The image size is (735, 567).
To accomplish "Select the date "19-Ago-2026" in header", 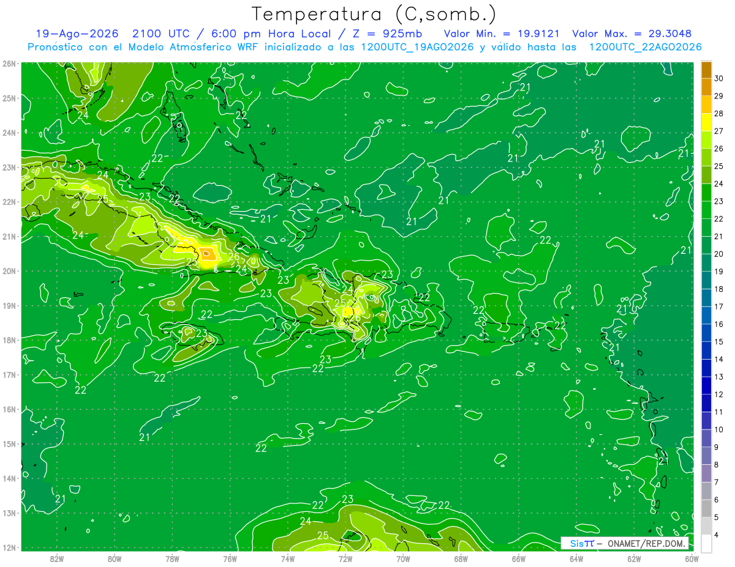I will pos(77,34).
